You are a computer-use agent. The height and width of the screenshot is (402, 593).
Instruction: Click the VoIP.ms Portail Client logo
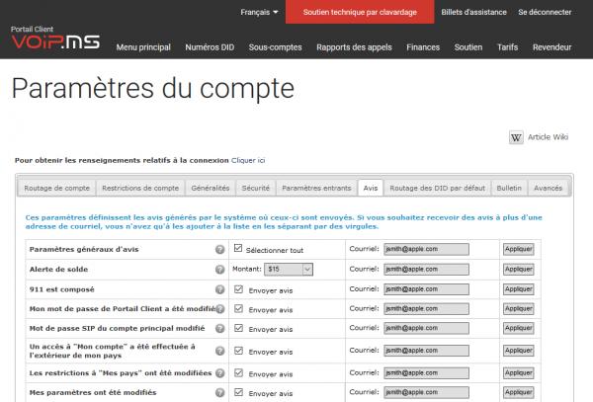click(x=55, y=39)
